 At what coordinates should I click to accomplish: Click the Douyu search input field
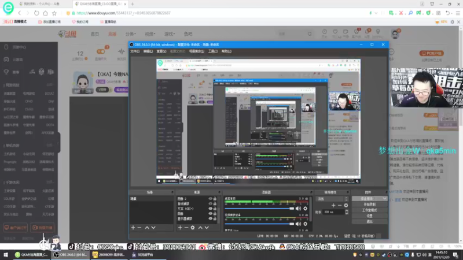tap(292, 34)
